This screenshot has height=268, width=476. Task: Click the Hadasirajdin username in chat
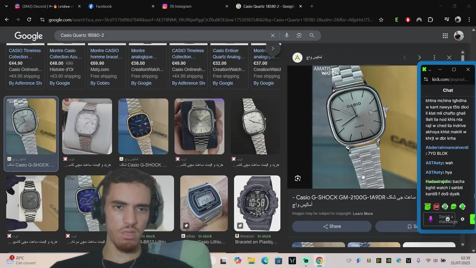pyautogui.click(x=438, y=181)
